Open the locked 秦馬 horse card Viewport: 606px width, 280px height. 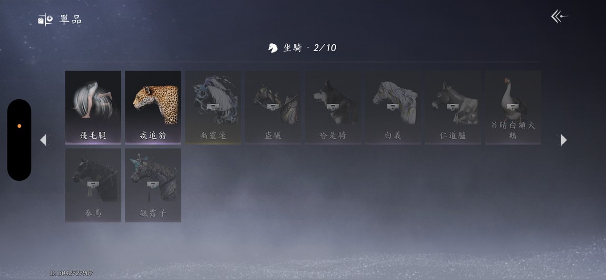click(93, 185)
